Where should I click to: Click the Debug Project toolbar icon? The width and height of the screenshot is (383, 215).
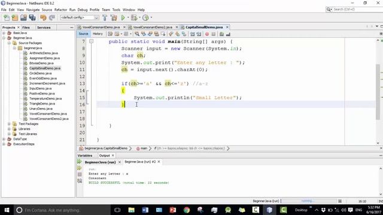pos(134,17)
